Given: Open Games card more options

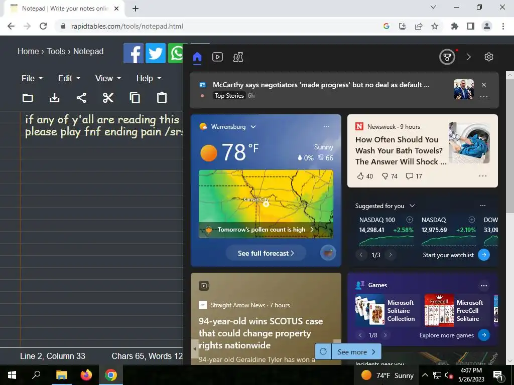Looking at the screenshot, I should (484, 286).
